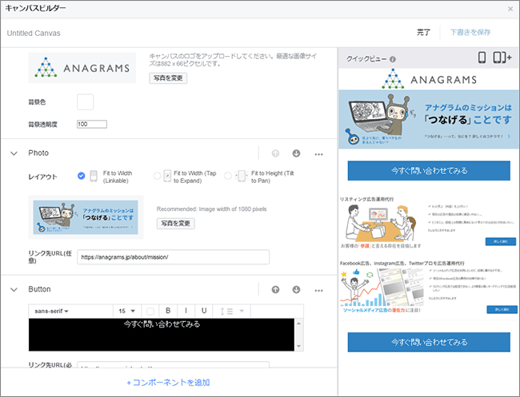Toggle bold formatting in Button editor
The height and width of the screenshot is (397, 520).
tap(168, 311)
